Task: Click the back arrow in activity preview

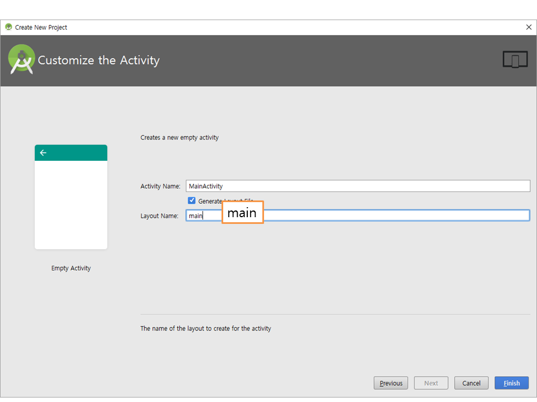Action: [43, 153]
